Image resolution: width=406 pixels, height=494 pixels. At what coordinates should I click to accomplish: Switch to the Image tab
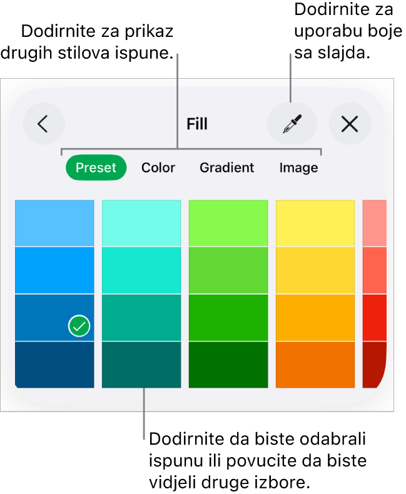298,168
